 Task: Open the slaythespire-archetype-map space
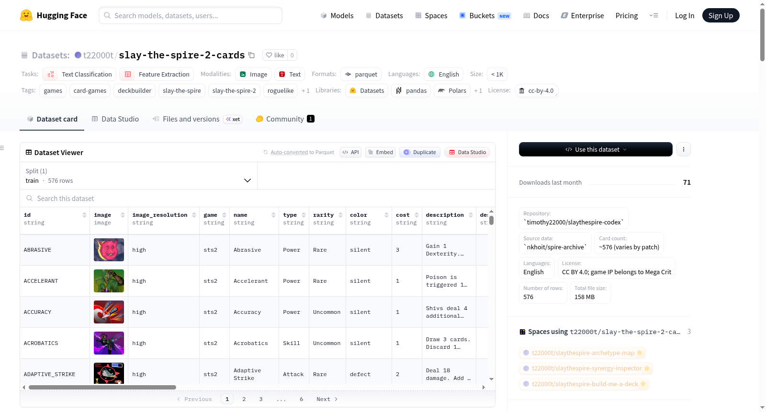pos(583,353)
